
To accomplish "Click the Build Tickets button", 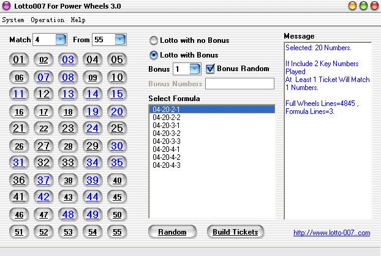I will pos(235,232).
